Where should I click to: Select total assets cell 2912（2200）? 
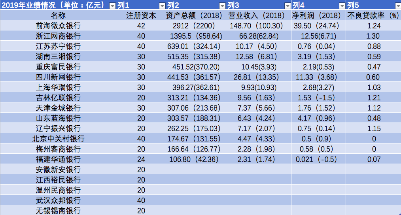196,26
